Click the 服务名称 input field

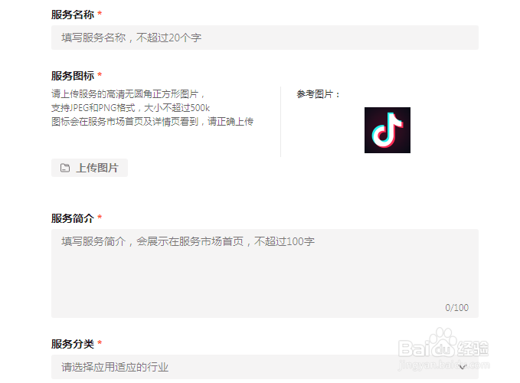point(265,38)
